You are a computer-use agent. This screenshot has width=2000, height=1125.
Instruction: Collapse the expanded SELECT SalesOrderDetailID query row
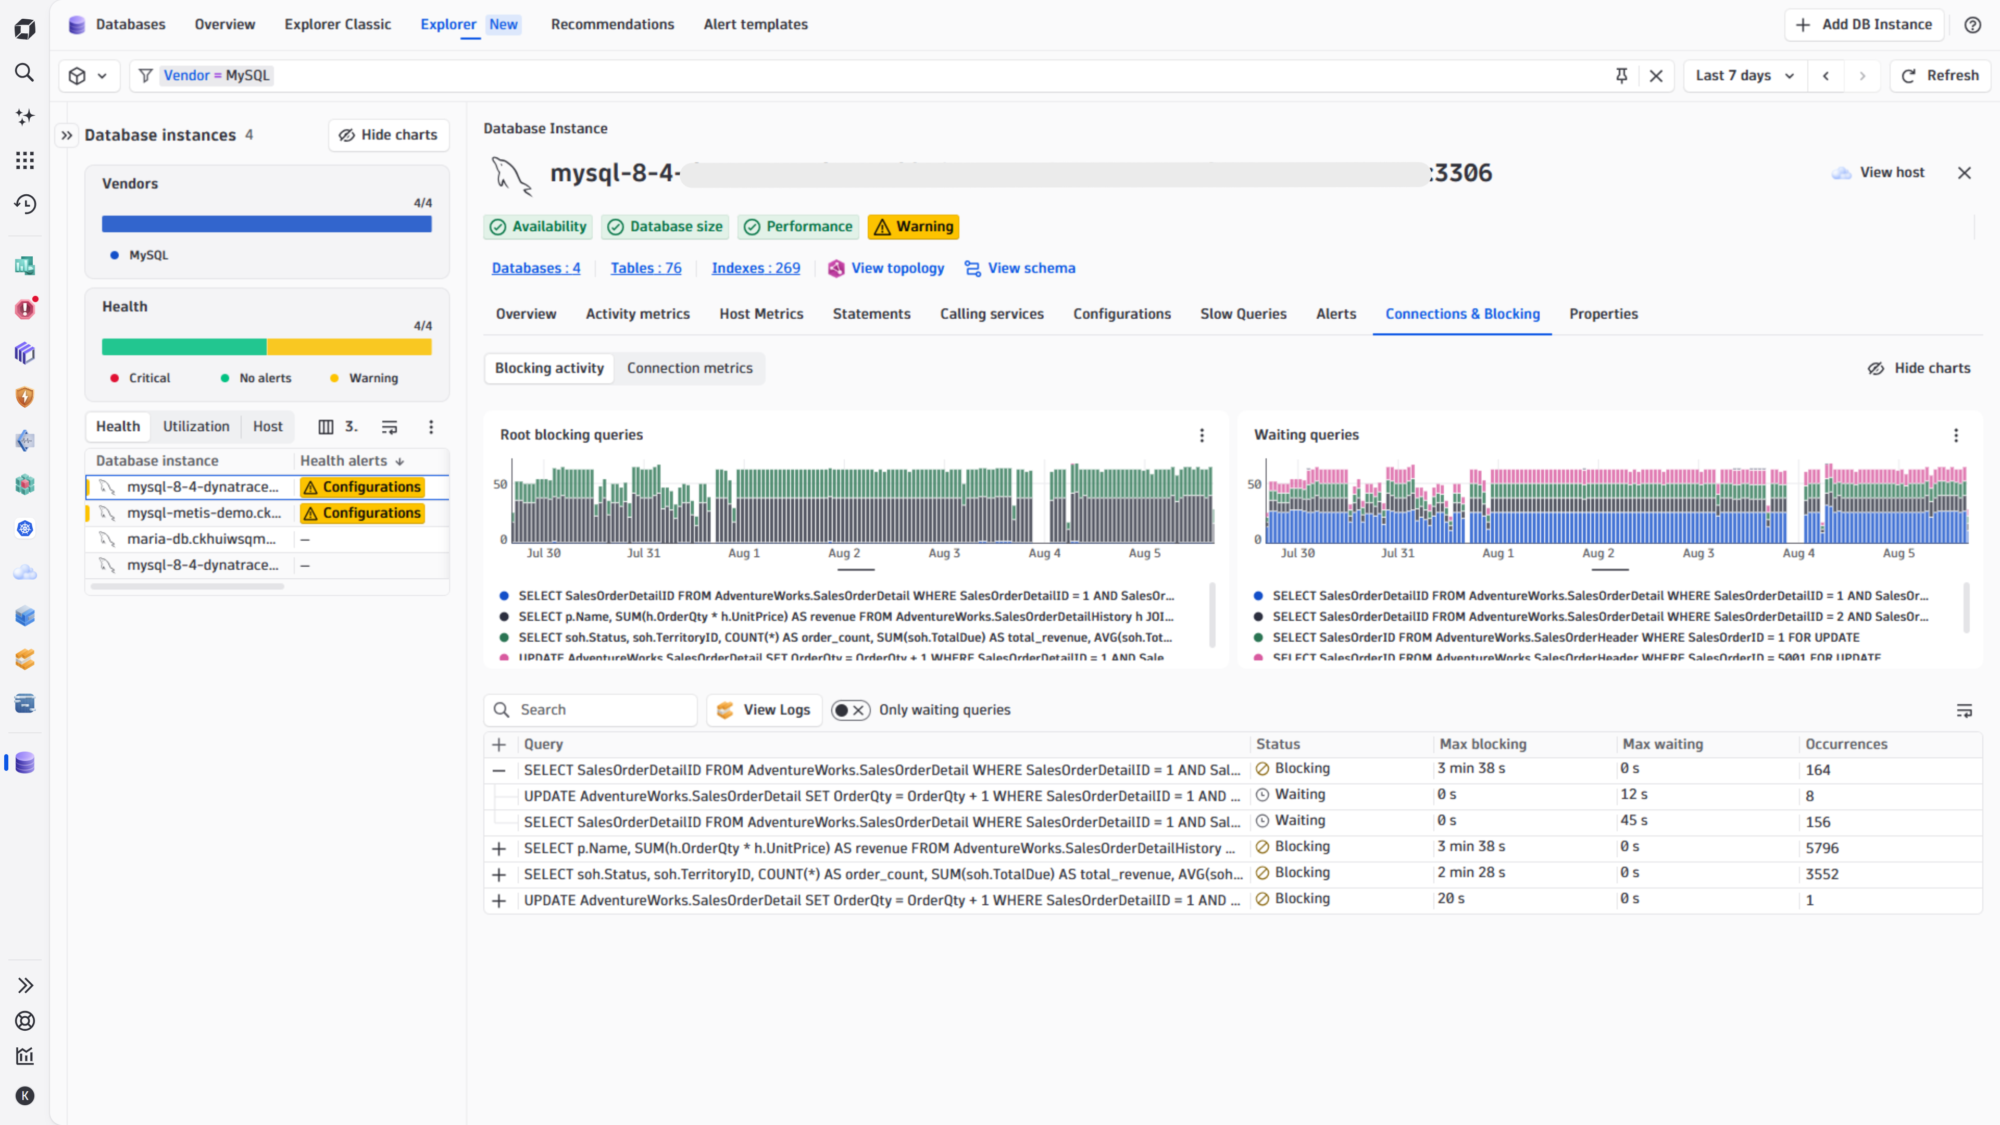click(499, 770)
